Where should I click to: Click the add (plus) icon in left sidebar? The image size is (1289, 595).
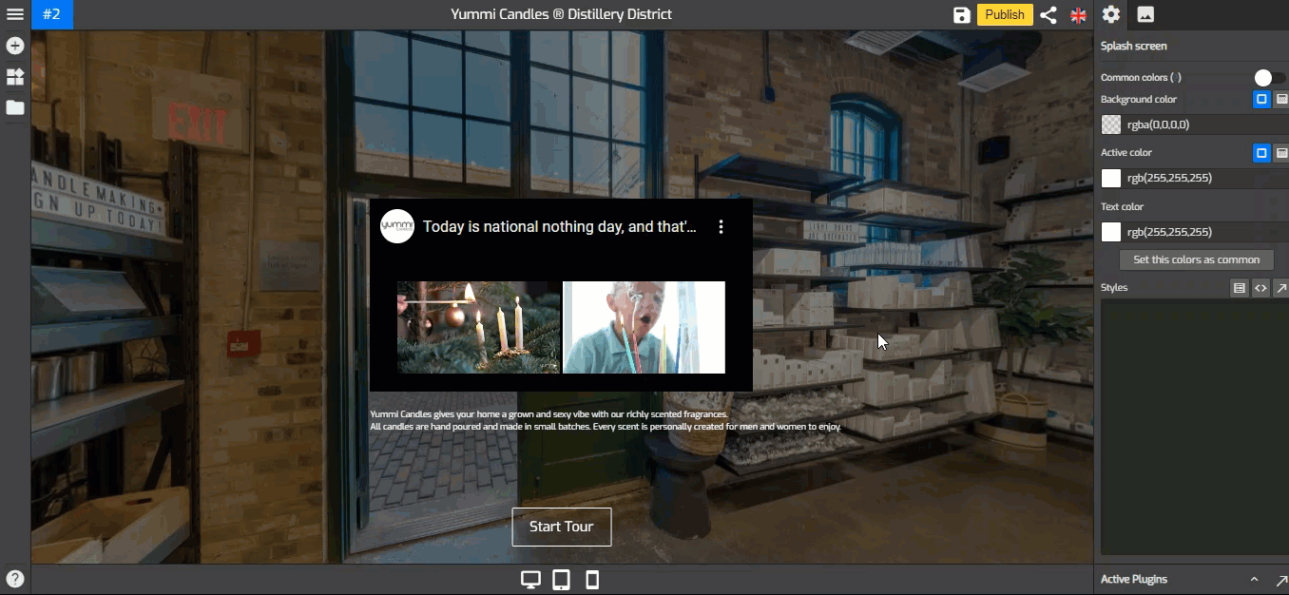[15, 46]
